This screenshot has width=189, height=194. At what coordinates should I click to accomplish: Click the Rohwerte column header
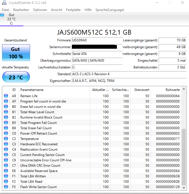pos(166,90)
